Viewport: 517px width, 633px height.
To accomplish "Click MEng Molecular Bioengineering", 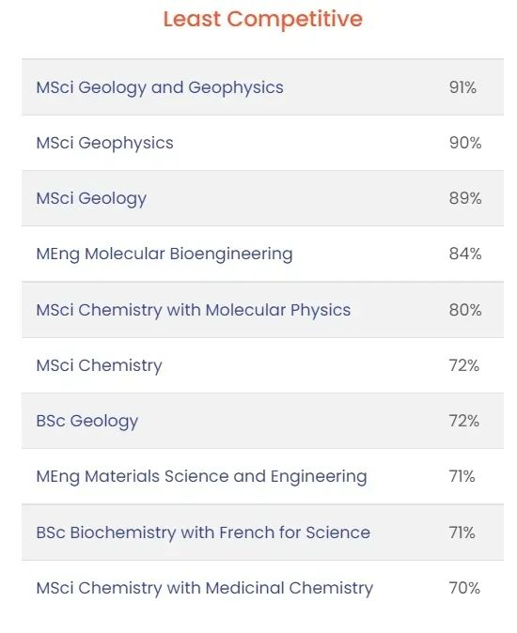I will pyautogui.click(x=164, y=254).
